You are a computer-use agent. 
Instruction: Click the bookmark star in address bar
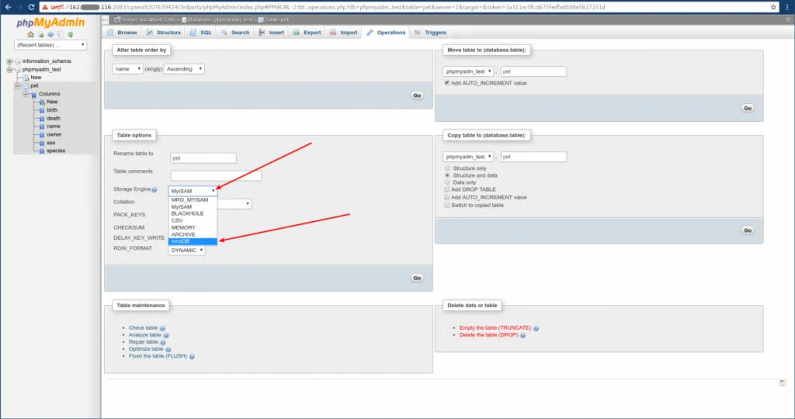coord(773,7)
